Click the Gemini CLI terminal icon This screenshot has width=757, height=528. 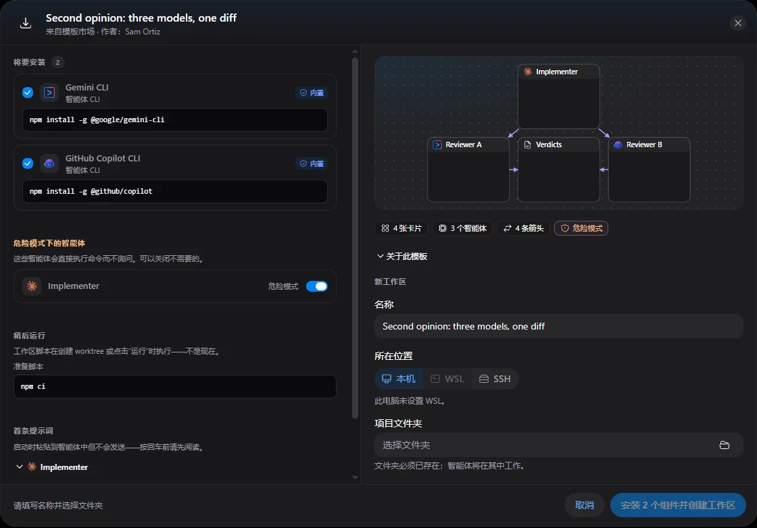[x=49, y=93]
